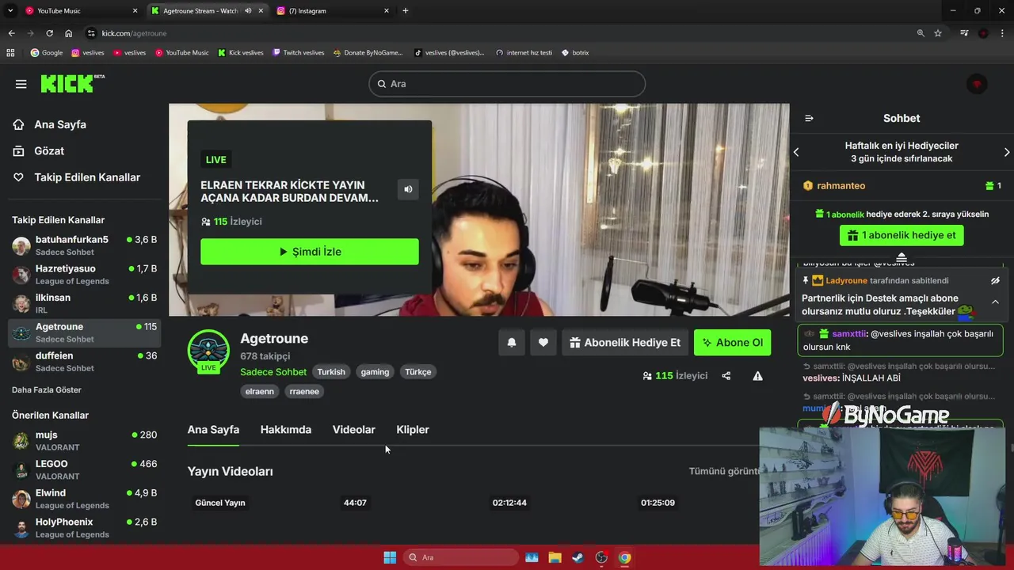This screenshot has height=570, width=1014.
Task: Click Abonelik Hediye Et button
Action: coord(625,342)
